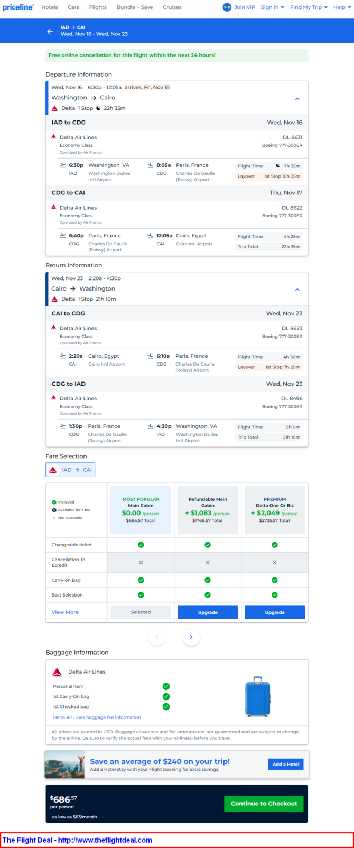Click Cancellation X mark under Main Cabin
This screenshot has height=848, width=354.
[x=141, y=563]
